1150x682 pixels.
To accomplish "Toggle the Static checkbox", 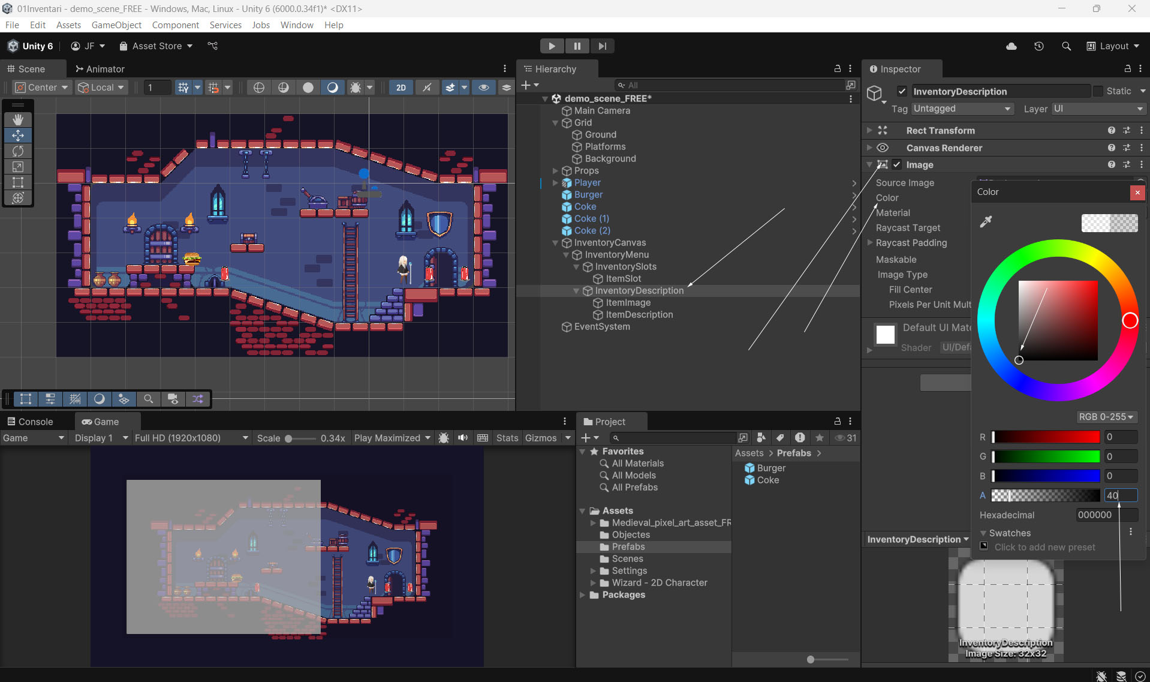I will pyautogui.click(x=1098, y=91).
